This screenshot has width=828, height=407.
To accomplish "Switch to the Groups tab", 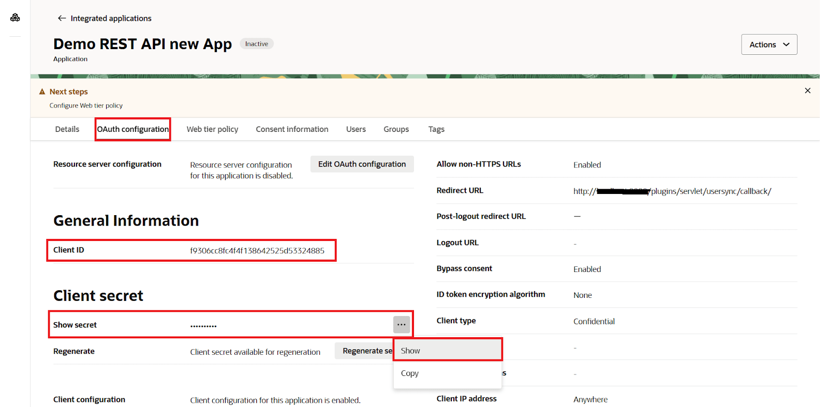I will 396,129.
